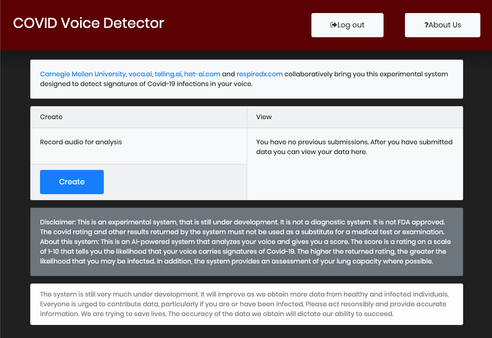Follow the hat-ai.com link
The image size is (492, 338).
tap(202, 74)
